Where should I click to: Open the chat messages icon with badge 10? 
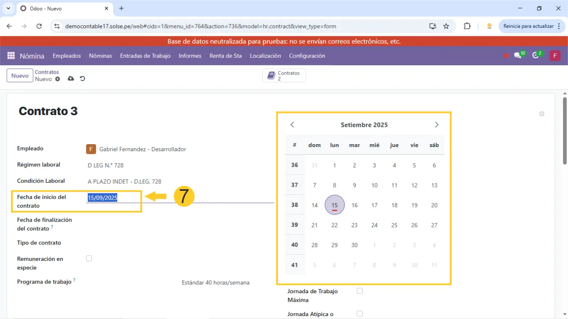pos(518,56)
